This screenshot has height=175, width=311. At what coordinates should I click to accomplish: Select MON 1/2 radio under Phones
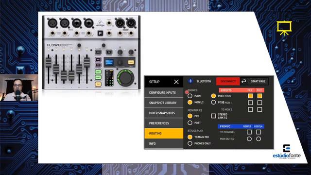tap(190, 103)
